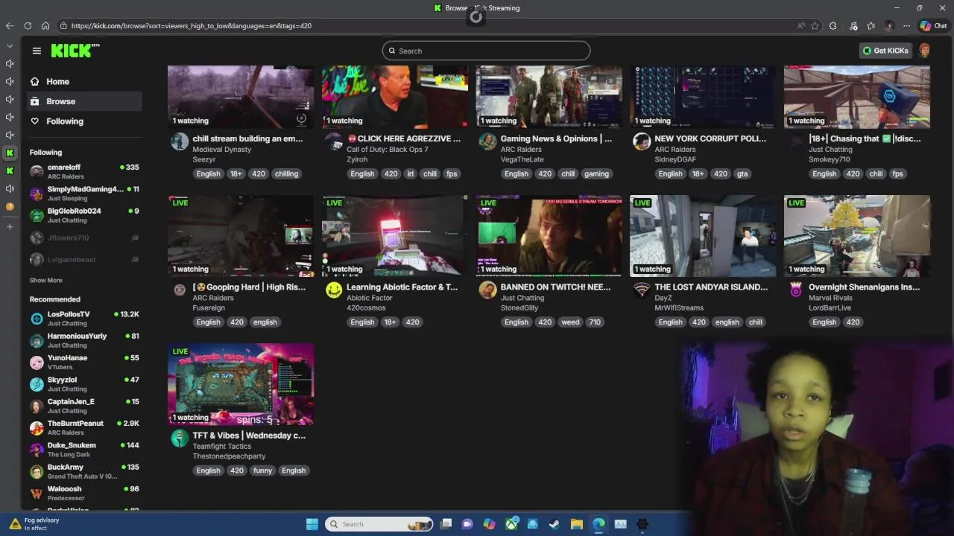
Task: Click the browser home icon
Action: tap(45, 25)
